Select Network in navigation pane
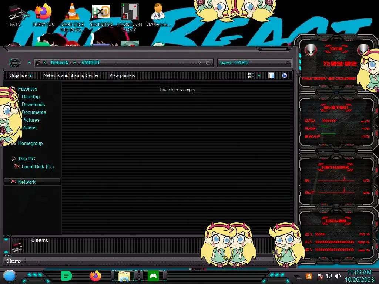The height and width of the screenshot is (284, 379). 32,182
